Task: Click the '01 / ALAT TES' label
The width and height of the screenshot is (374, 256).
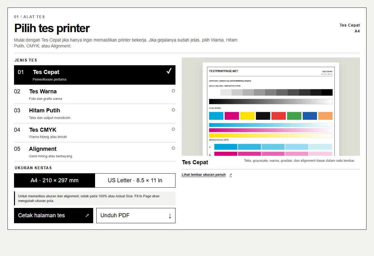Action: click(29, 17)
